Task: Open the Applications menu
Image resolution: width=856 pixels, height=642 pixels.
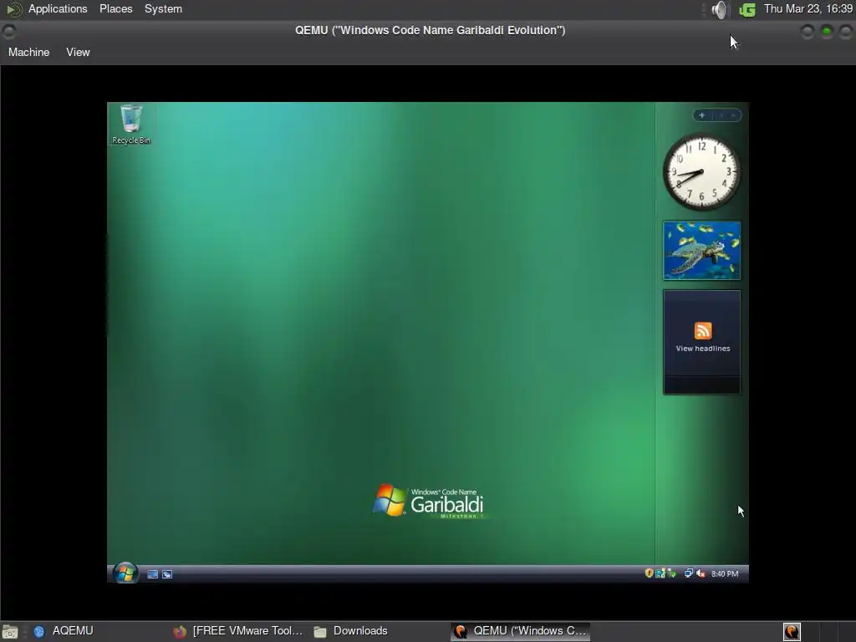Action: tap(58, 8)
